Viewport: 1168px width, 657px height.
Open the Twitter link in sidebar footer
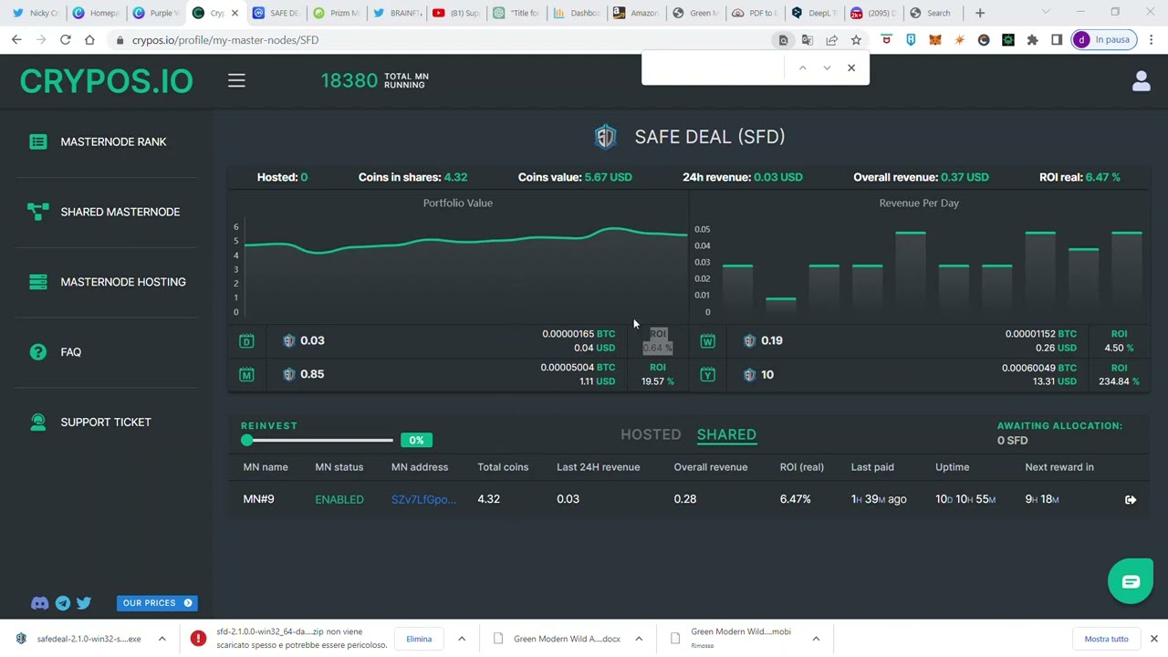[x=84, y=603]
